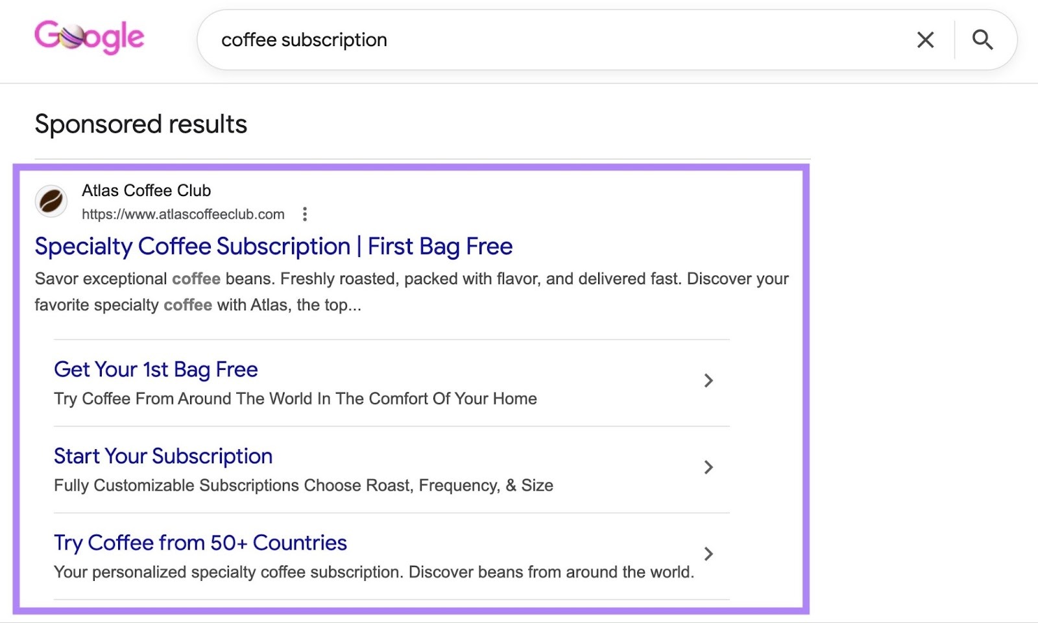This screenshot has height=623, width=1038.
Task: Click the arrow next to Try Coffee from 50+ Countries
Action: [708, 554]
